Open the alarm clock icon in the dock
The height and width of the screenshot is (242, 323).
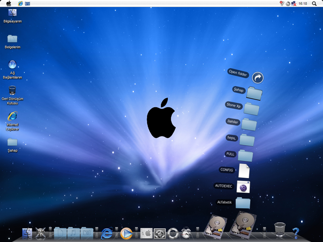click(x=186, y=233)
